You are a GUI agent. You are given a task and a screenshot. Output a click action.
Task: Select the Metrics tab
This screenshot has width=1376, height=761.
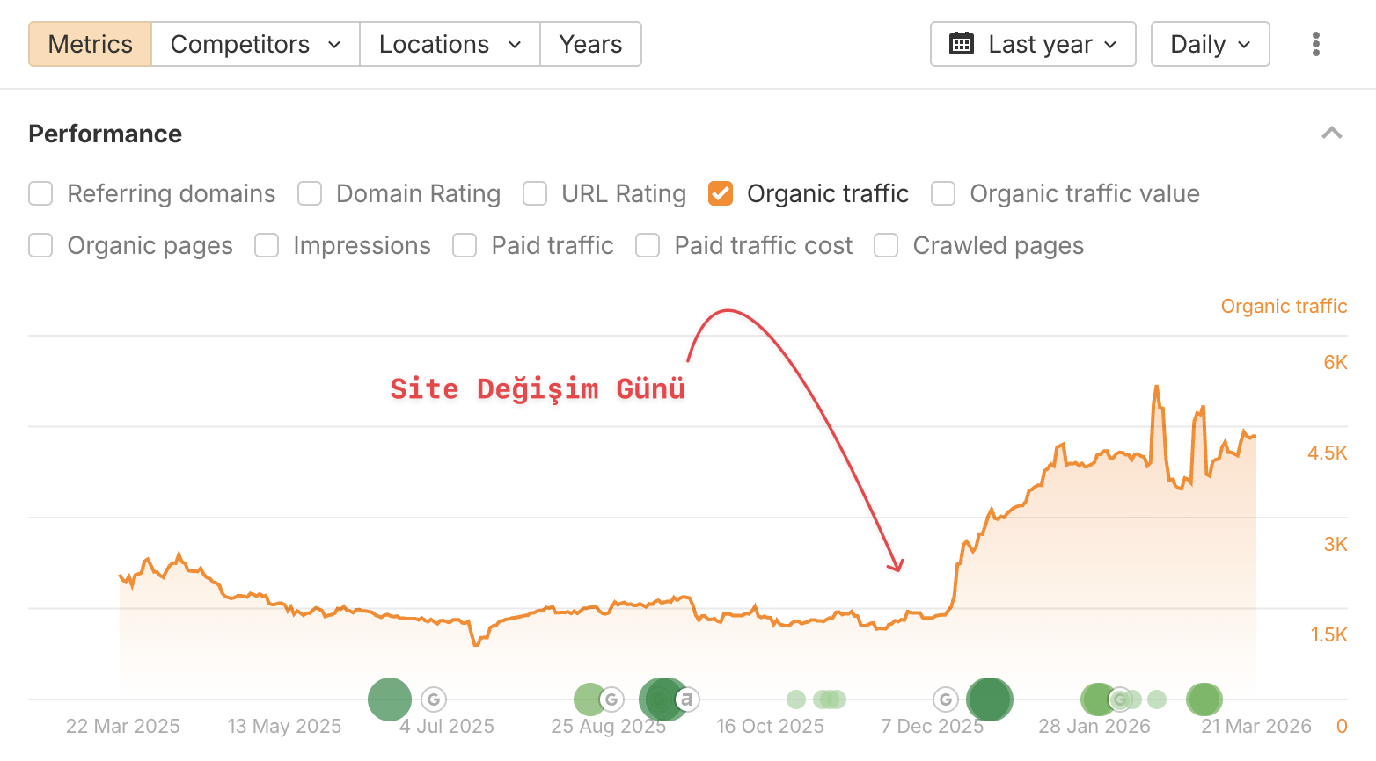tap(89, 43)
